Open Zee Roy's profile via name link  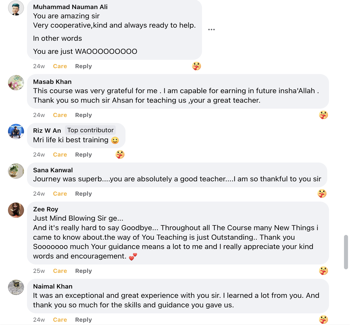[x=45, y=209]
